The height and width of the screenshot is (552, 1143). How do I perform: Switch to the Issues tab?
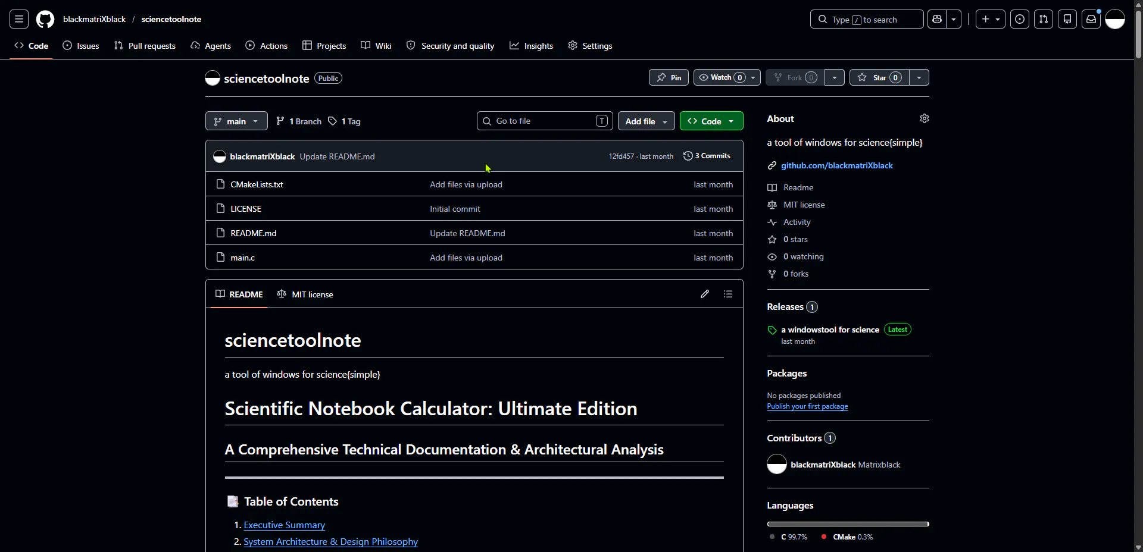click(81, 46)
